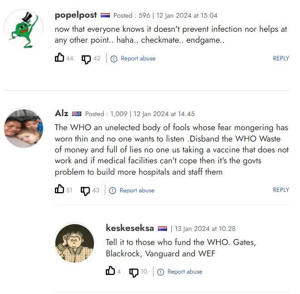300x294 pixels.
Task: Click the report icon on keskeseksa's reply
Action: (x=161, y=272)
